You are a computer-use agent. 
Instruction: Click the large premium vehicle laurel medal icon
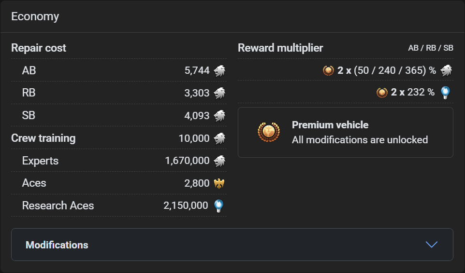(x=269, y=132)
